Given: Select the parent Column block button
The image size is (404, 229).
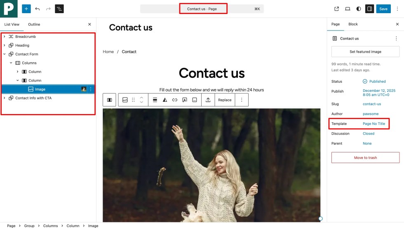Looking at the screenshot, I should 110,100.
